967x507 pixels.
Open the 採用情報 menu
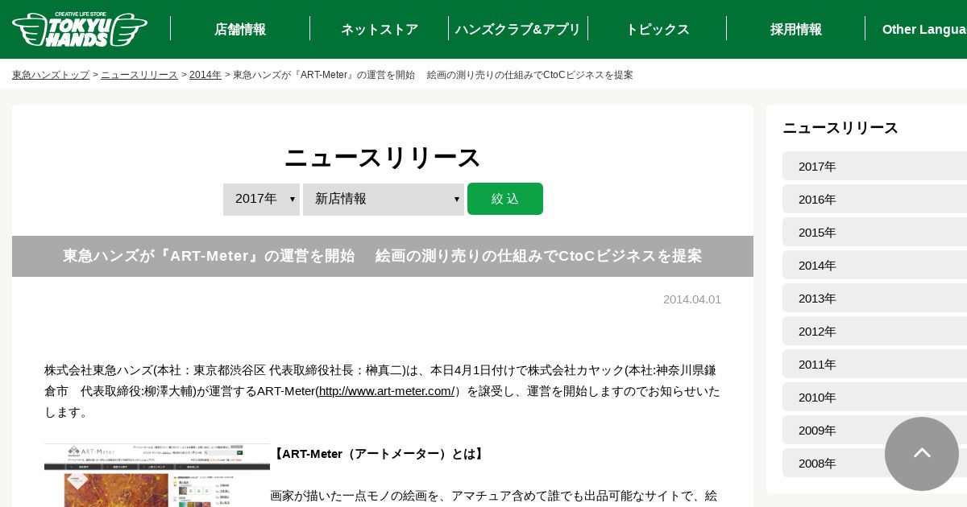(795, 29)
